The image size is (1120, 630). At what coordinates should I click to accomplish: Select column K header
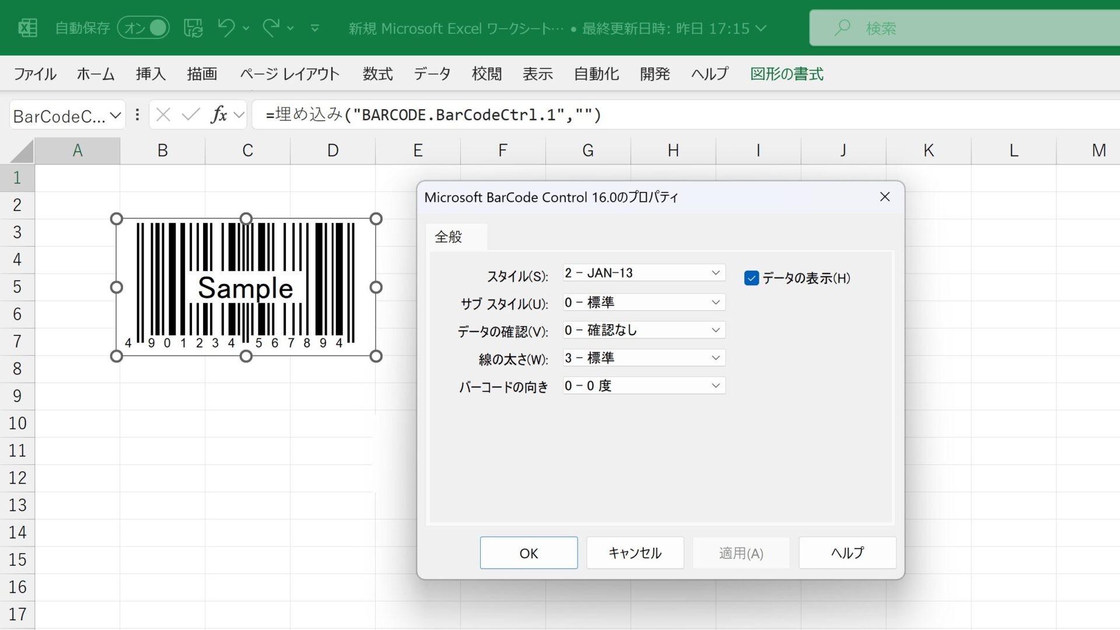[929, 150]
